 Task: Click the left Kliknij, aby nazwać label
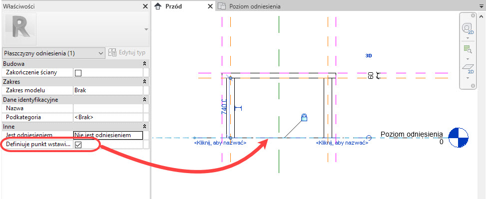pyautogui.click(x=220, y=143)
